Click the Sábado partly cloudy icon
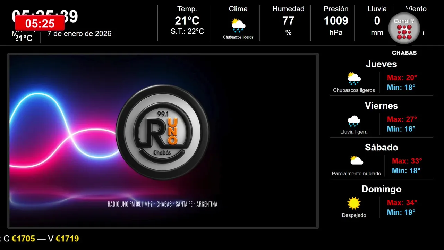This screenshot has height=250, width=444. tap(356, 160)
